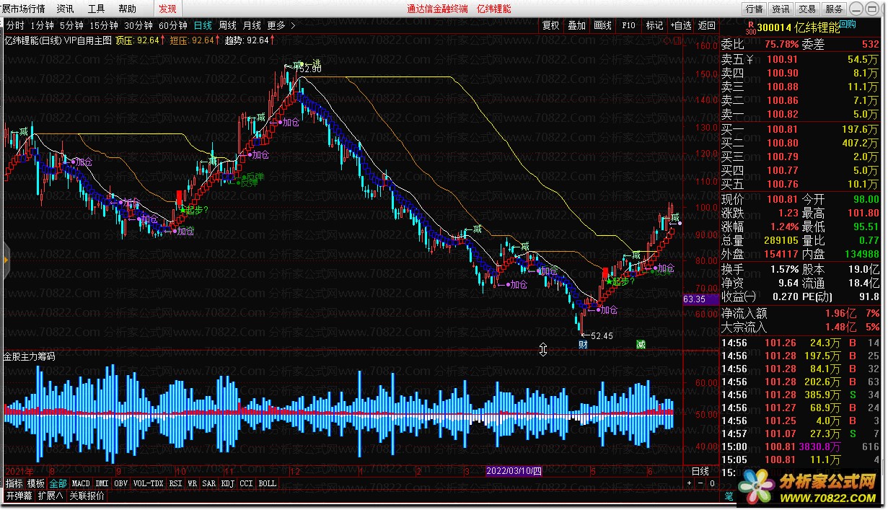
Task: Open F10 company info
Action: pyautogui.click(x=628, y=25)
